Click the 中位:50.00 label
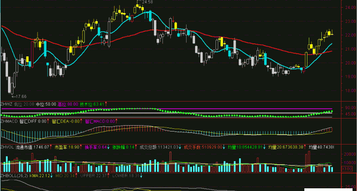Viewport: 357px width, 191px height. (x=46, y=104)
